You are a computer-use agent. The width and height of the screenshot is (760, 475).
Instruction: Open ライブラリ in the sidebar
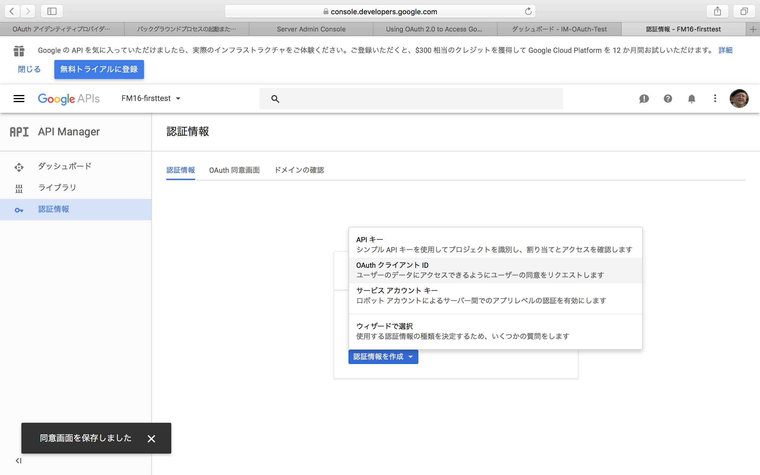[76, 188]
